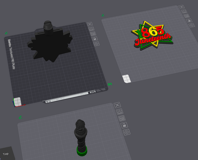The image size is (198, 160).
Task: Arrange objects on the dark Textured PEI plate
Action: [x=93, y=34]
